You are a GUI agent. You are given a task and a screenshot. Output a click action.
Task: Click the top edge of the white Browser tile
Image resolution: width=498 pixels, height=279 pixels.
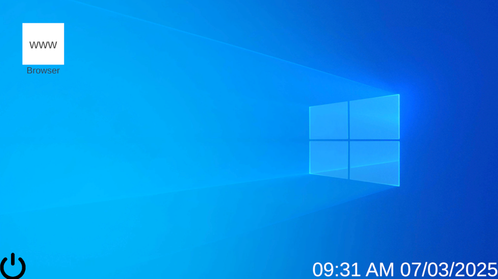pos(43,24)
